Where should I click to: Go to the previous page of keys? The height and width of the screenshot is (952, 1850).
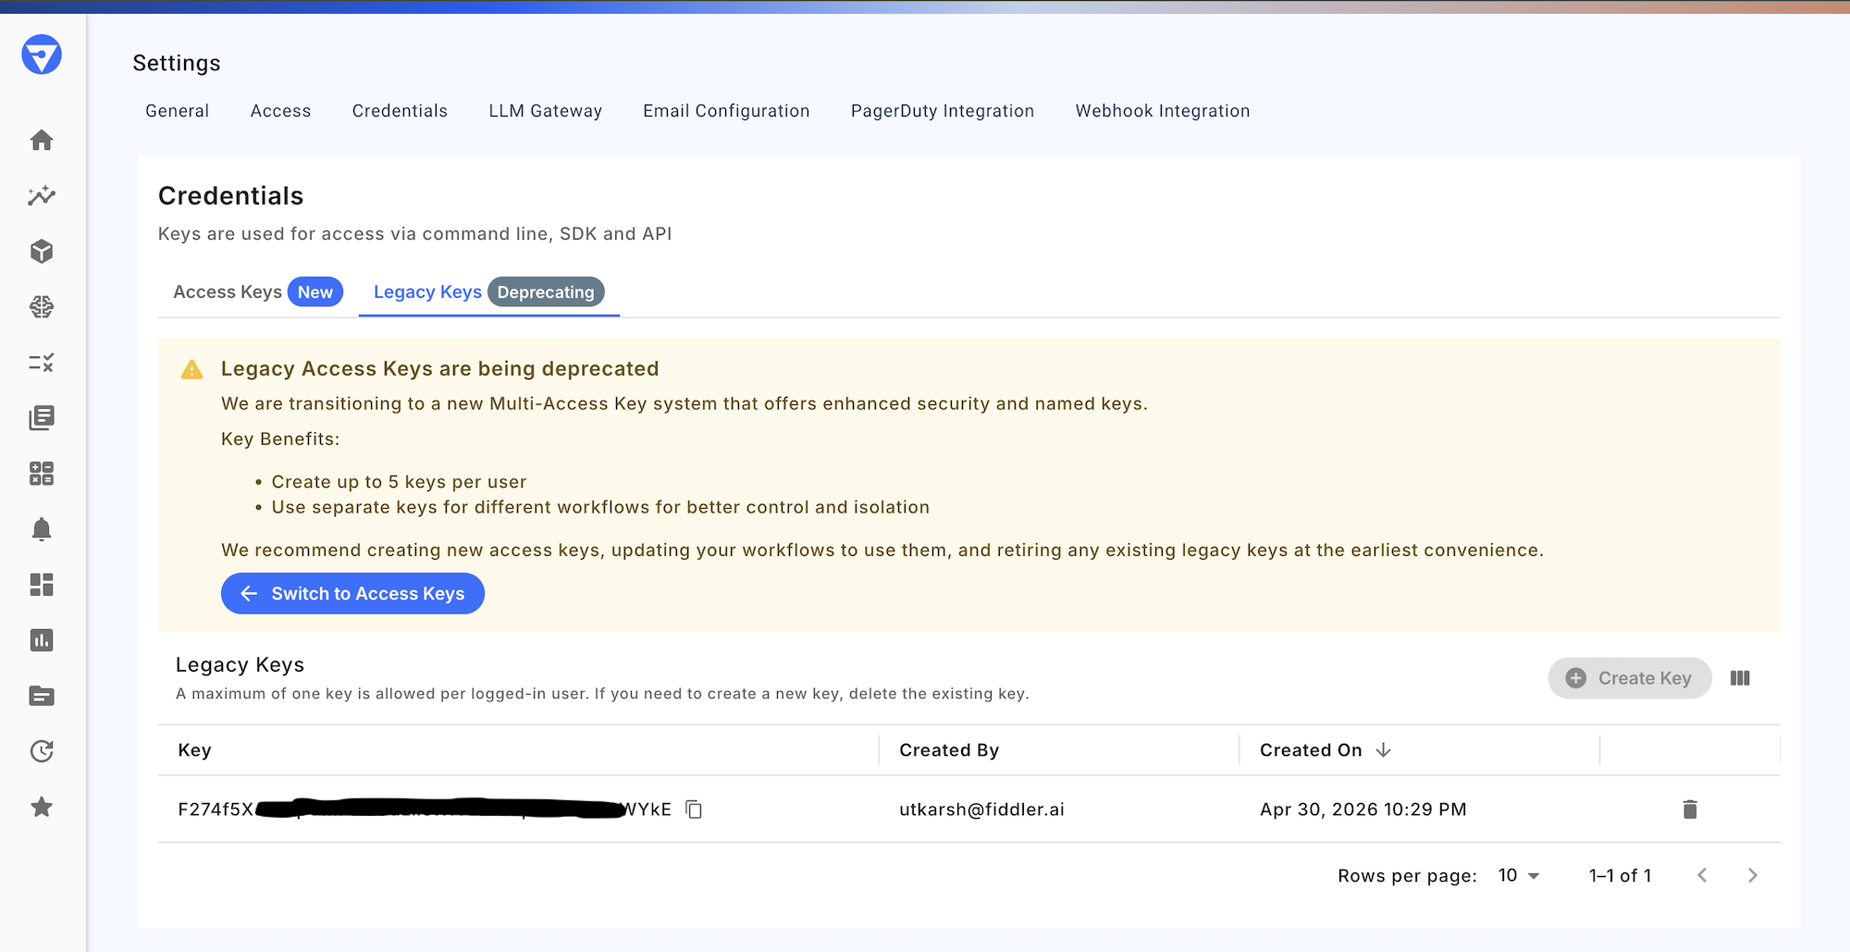pos(1702,875)
